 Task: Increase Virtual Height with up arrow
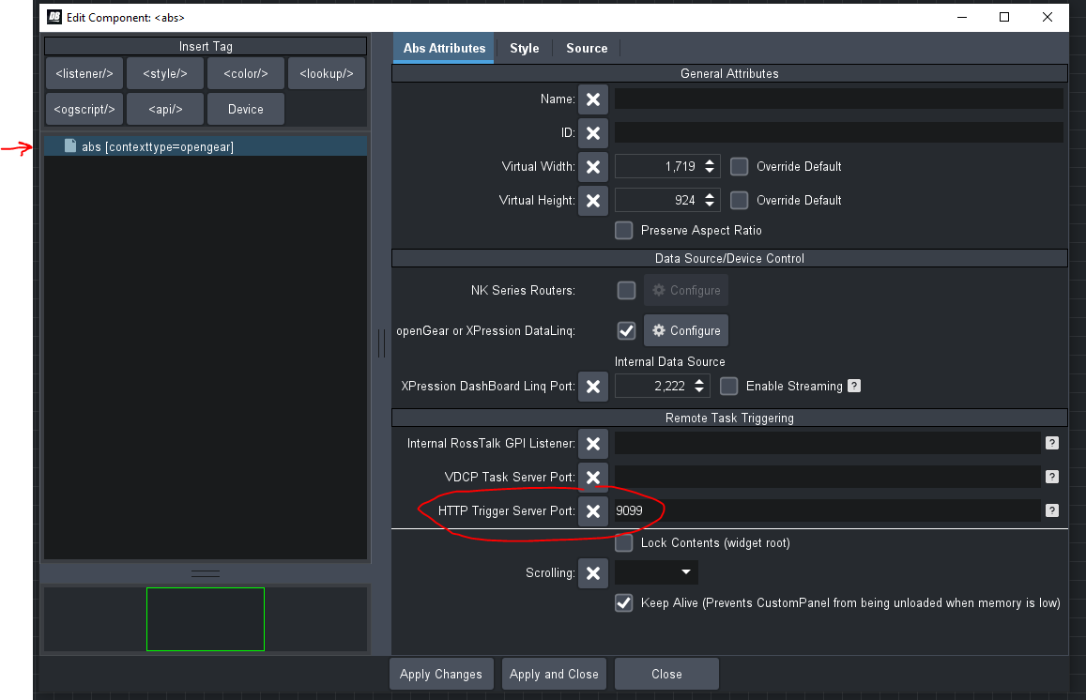[x=710, y=196]
